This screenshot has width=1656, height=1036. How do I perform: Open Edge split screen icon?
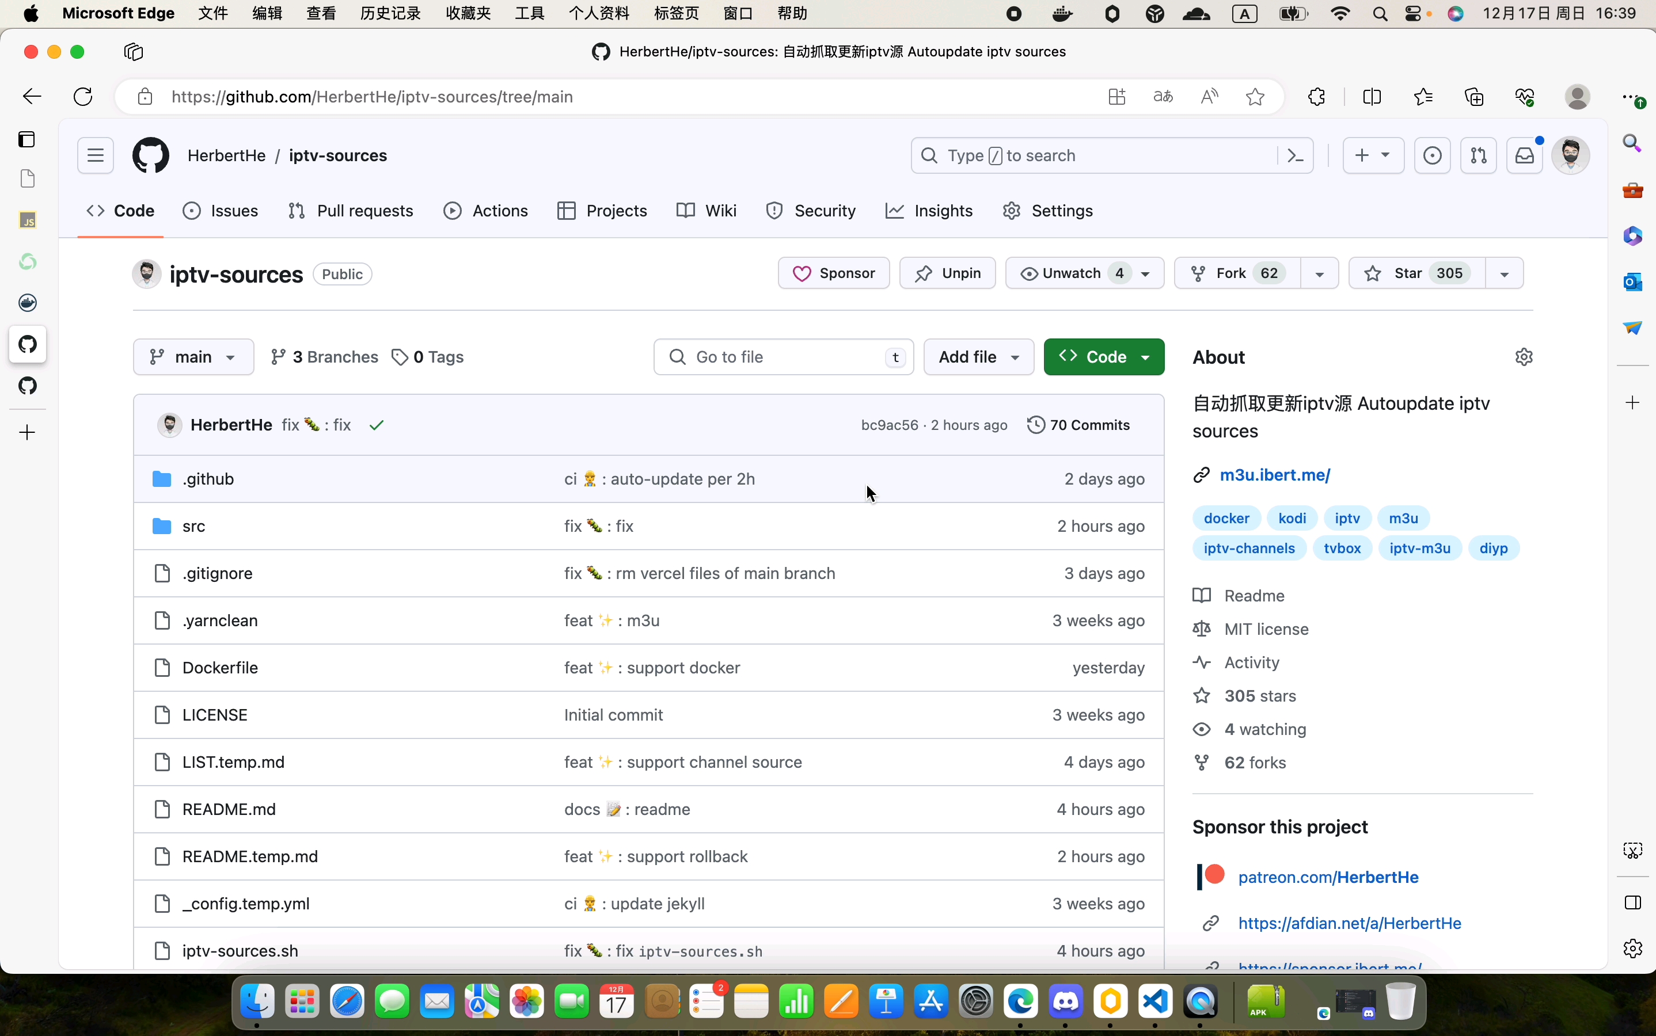[1372, 97]
